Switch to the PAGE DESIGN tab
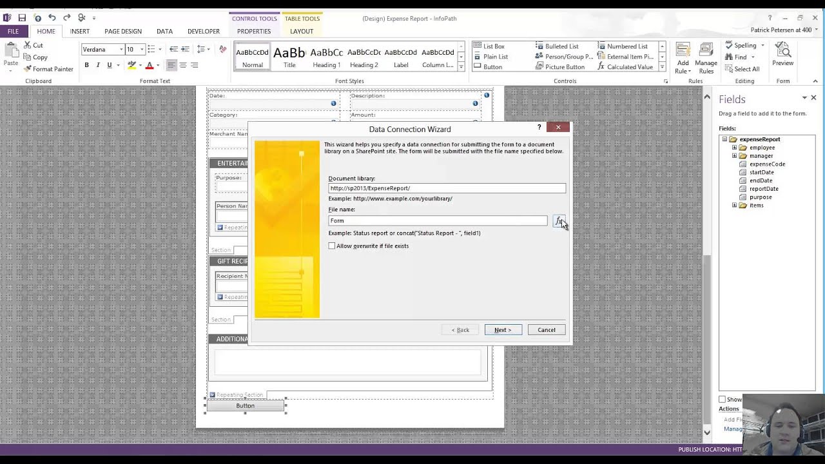This screenshot has width=825, height=464. [x=122, y=31]
